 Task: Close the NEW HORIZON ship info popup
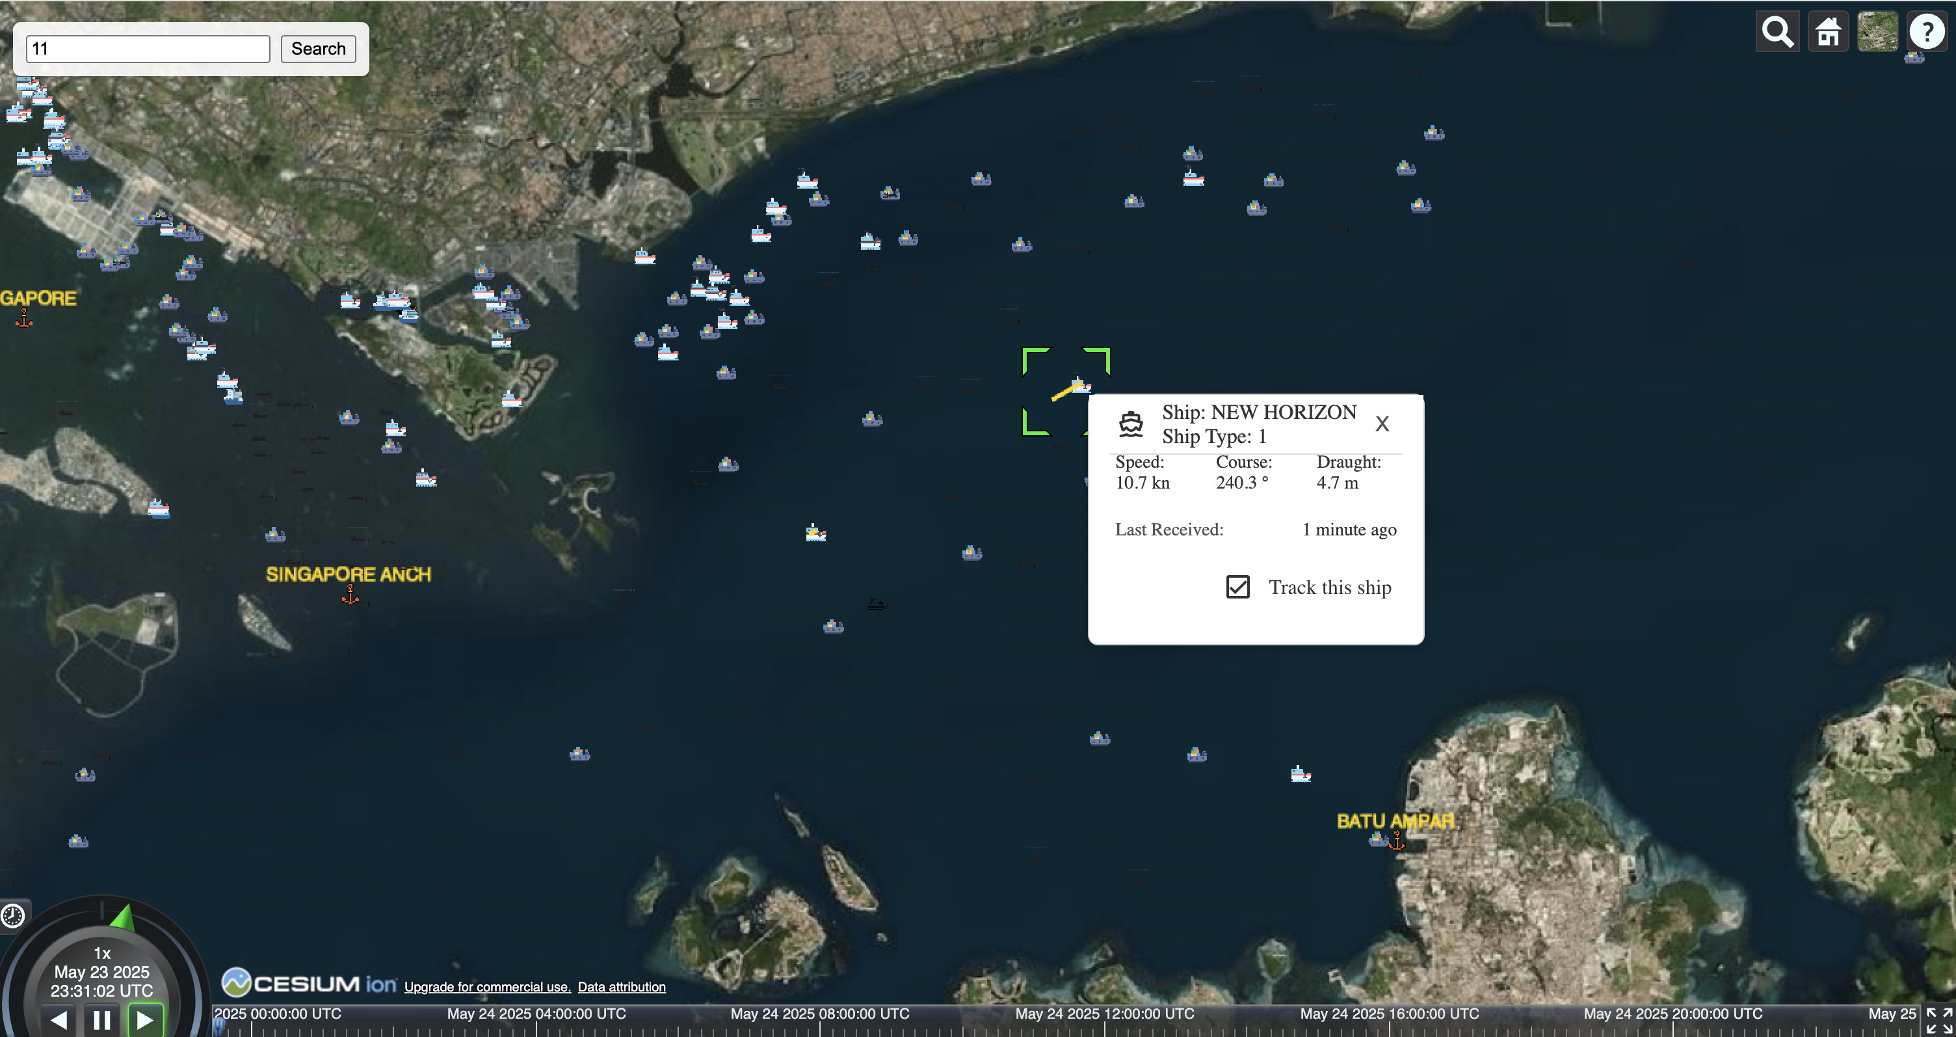pyautogui.click(x=1382, y=424)
